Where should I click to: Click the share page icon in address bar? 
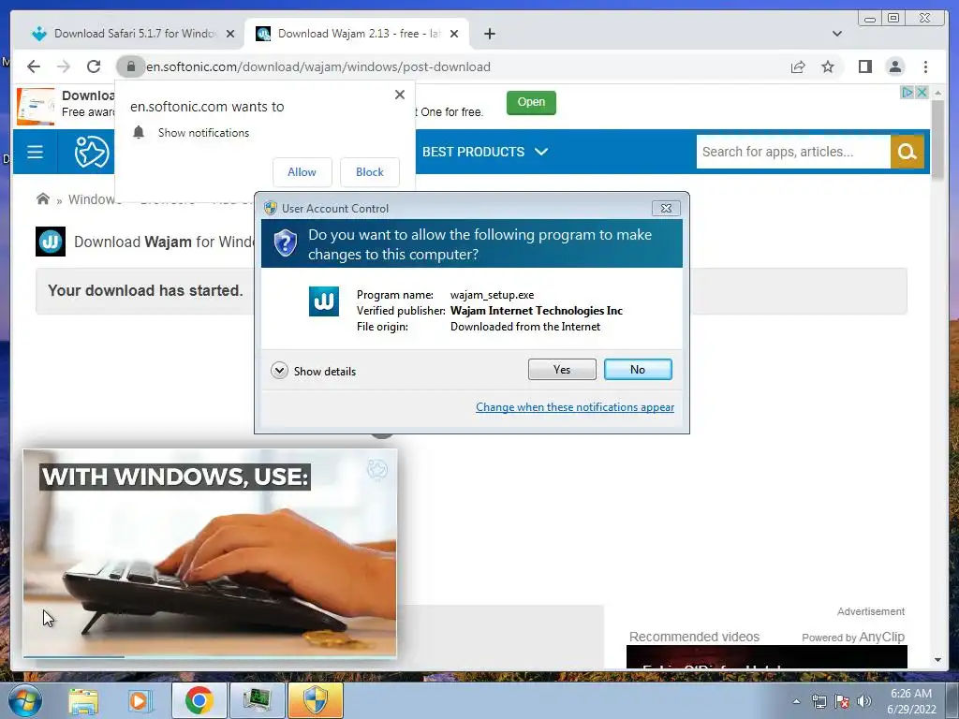point(798,66)
